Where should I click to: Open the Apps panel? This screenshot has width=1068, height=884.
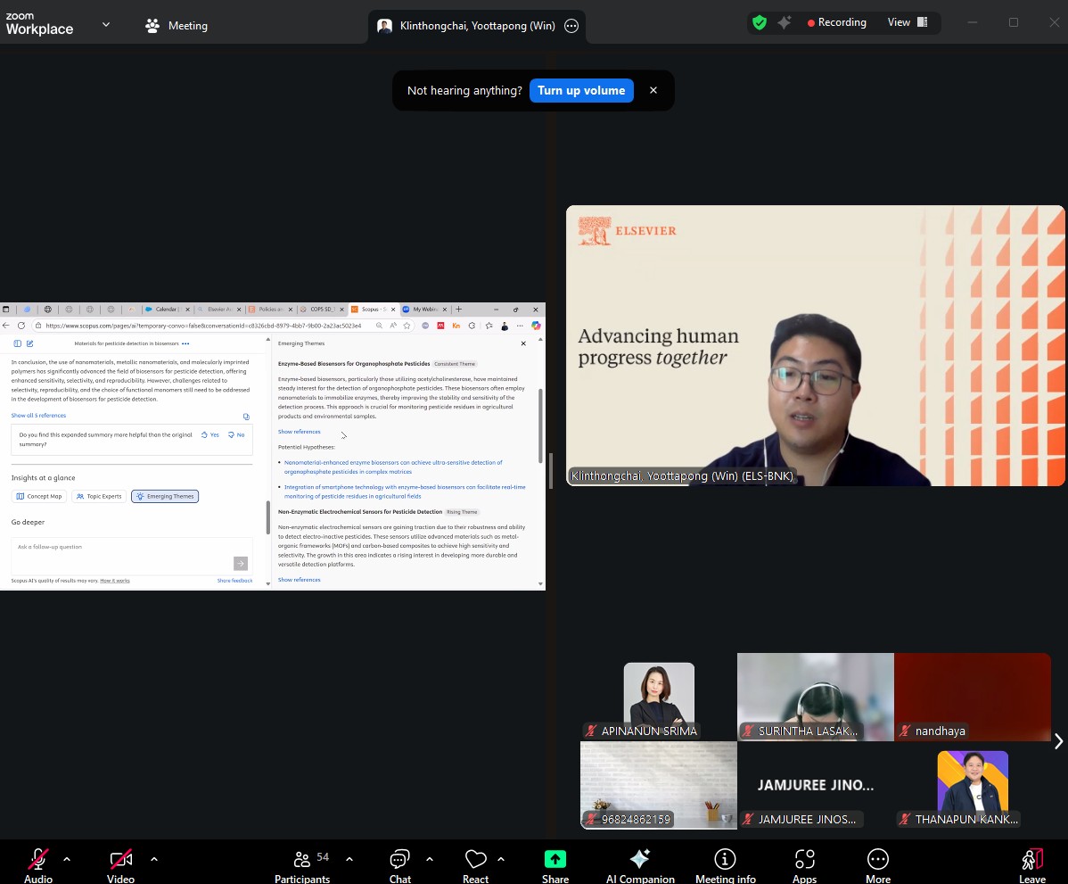pos(804,859)
